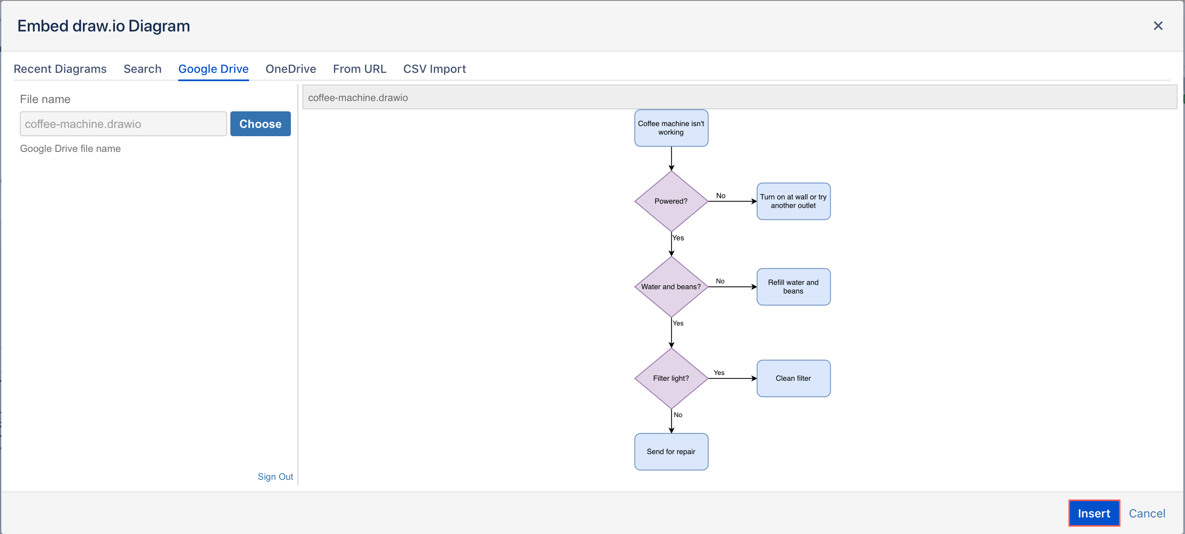Click the 'Powered?' decision diamond

[x=671, y=201]
